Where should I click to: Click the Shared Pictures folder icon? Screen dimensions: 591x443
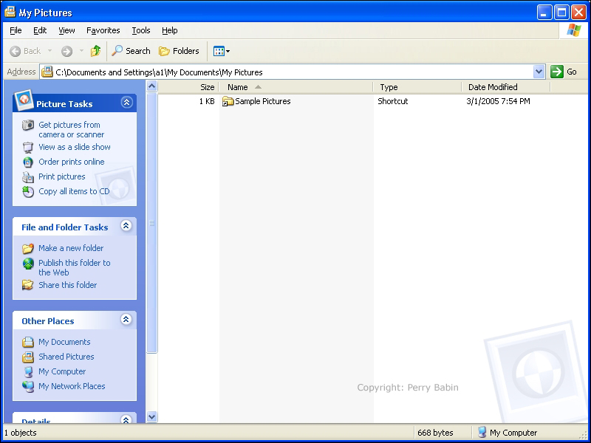(x=28, y=357)
